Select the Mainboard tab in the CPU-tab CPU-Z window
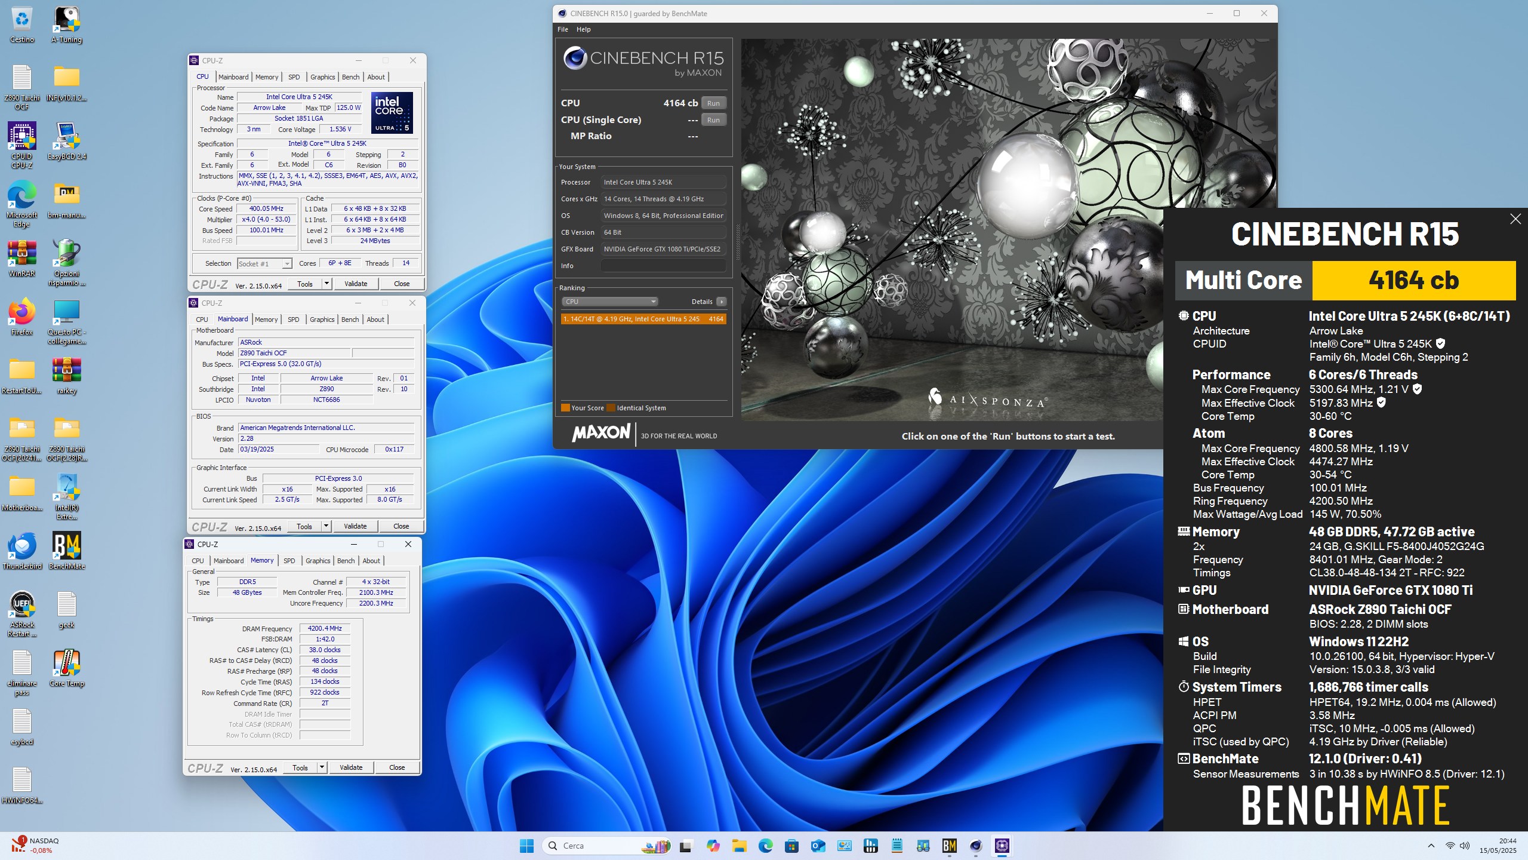The height and width of the screenshot is (860, 1528). pos(233,77)
